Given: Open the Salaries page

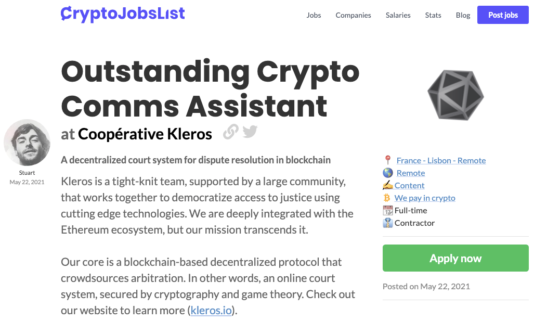Looking at the screenshot, I should tap(398, 15).
